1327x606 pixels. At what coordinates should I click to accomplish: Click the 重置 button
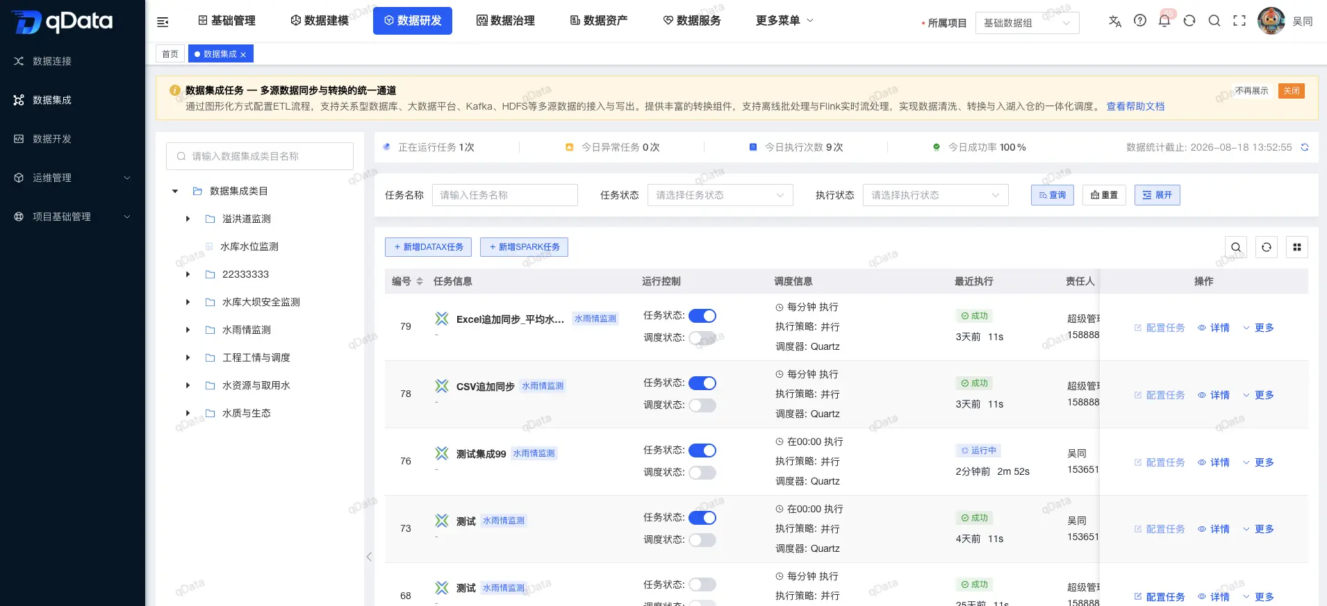pos(1104,195)
